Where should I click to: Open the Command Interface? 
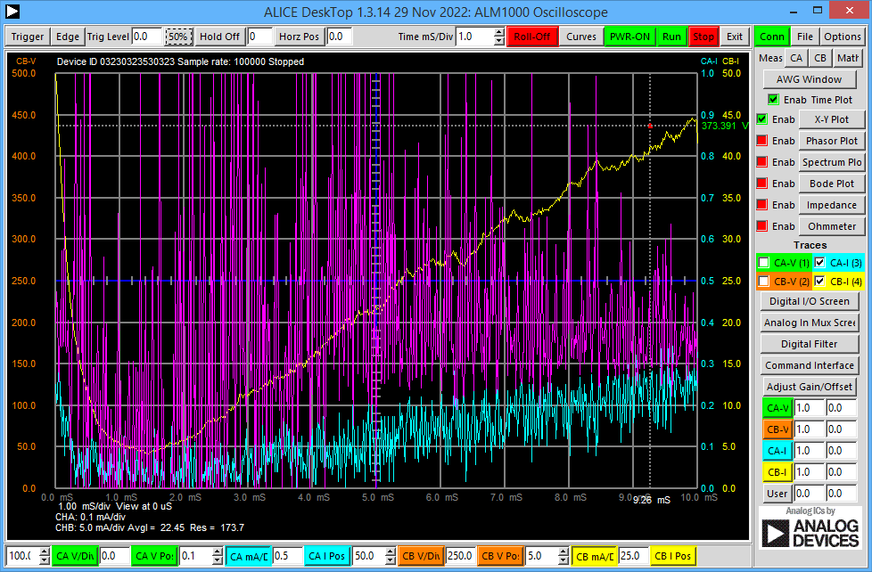tap(809, 364)
